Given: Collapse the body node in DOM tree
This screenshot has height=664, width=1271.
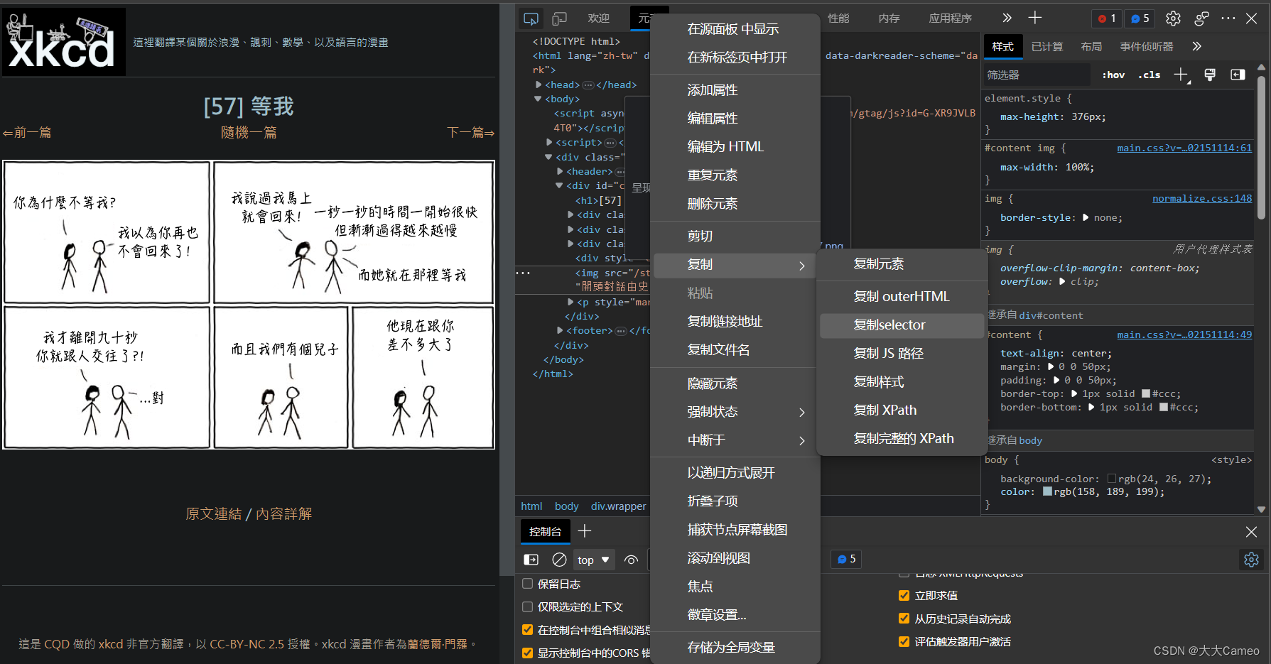Looking at the screenshot, I should [x=539, y=99].
